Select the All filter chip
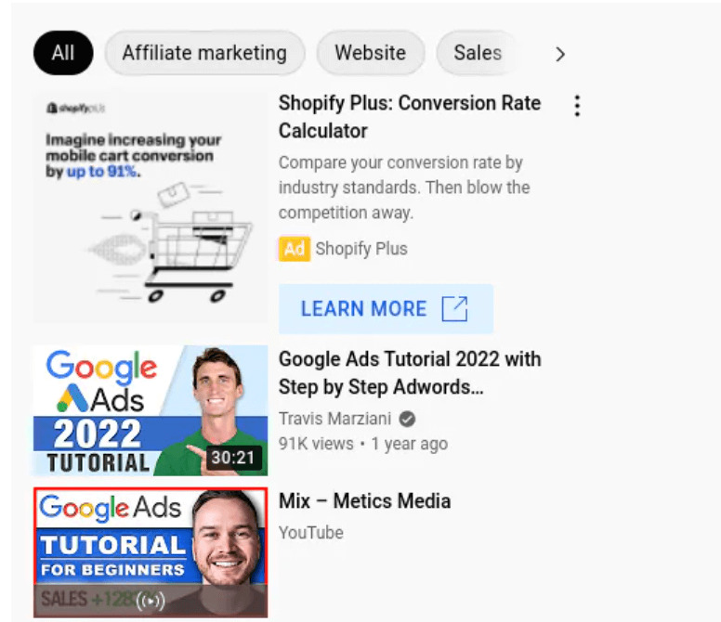This screenshot has width=721, height=622. pyautogui.click(x=63, y=53)
